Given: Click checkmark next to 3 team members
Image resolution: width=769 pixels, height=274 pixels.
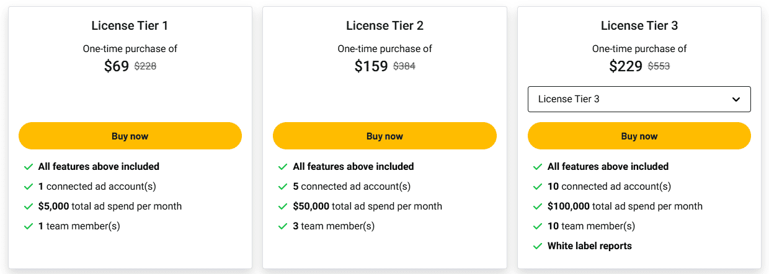Looking at the screenshot, I should pyautogui.click(x=283, y=226).
